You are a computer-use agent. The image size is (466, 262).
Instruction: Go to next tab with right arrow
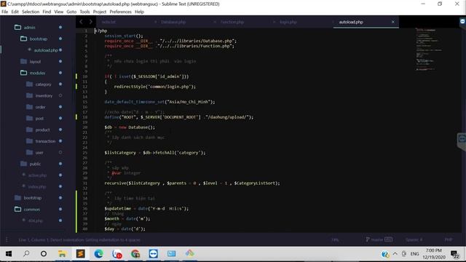tap(90, 22)
